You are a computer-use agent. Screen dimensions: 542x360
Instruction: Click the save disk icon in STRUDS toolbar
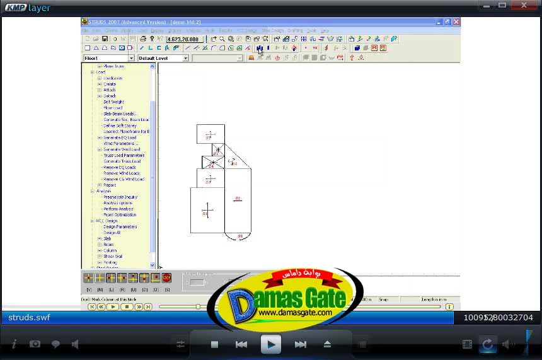tap(105, 38)
